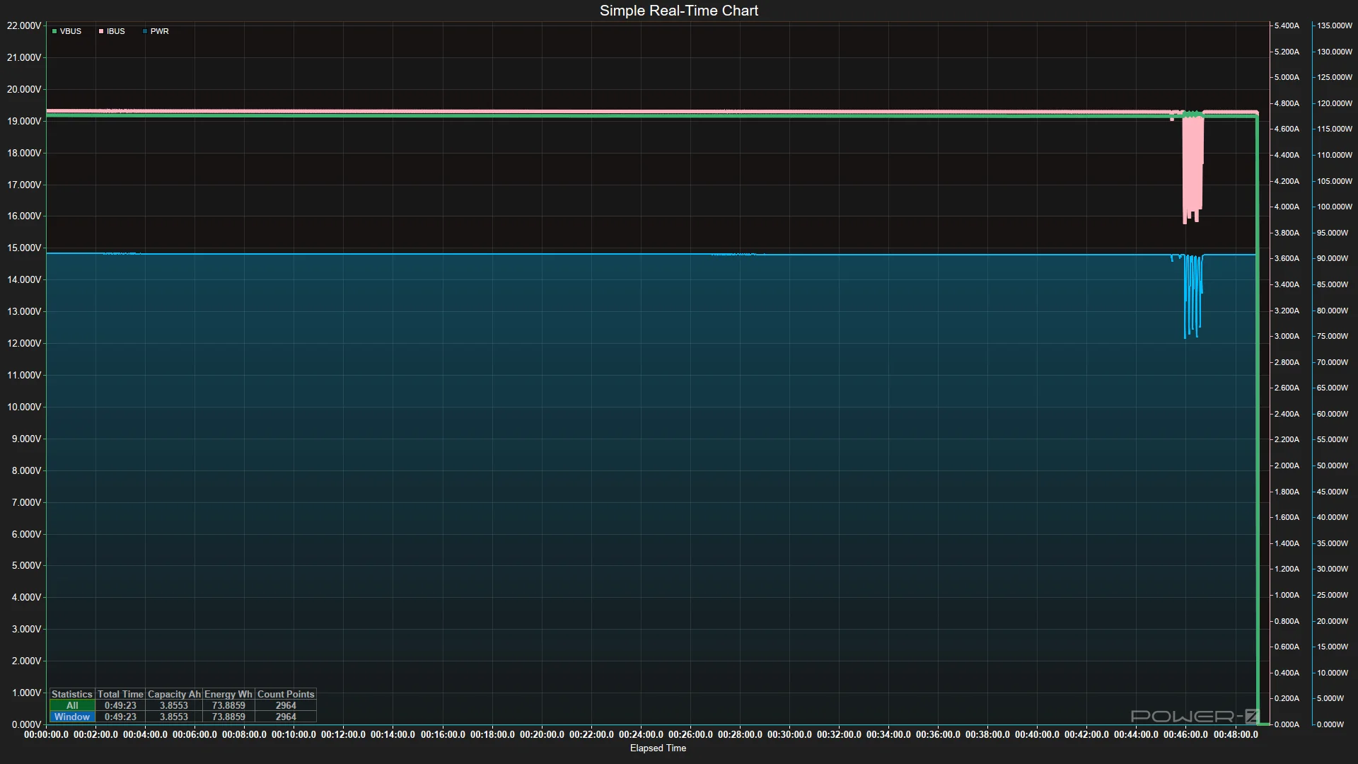Click the 135.000W power axis label

click(x=1335, y=25)
